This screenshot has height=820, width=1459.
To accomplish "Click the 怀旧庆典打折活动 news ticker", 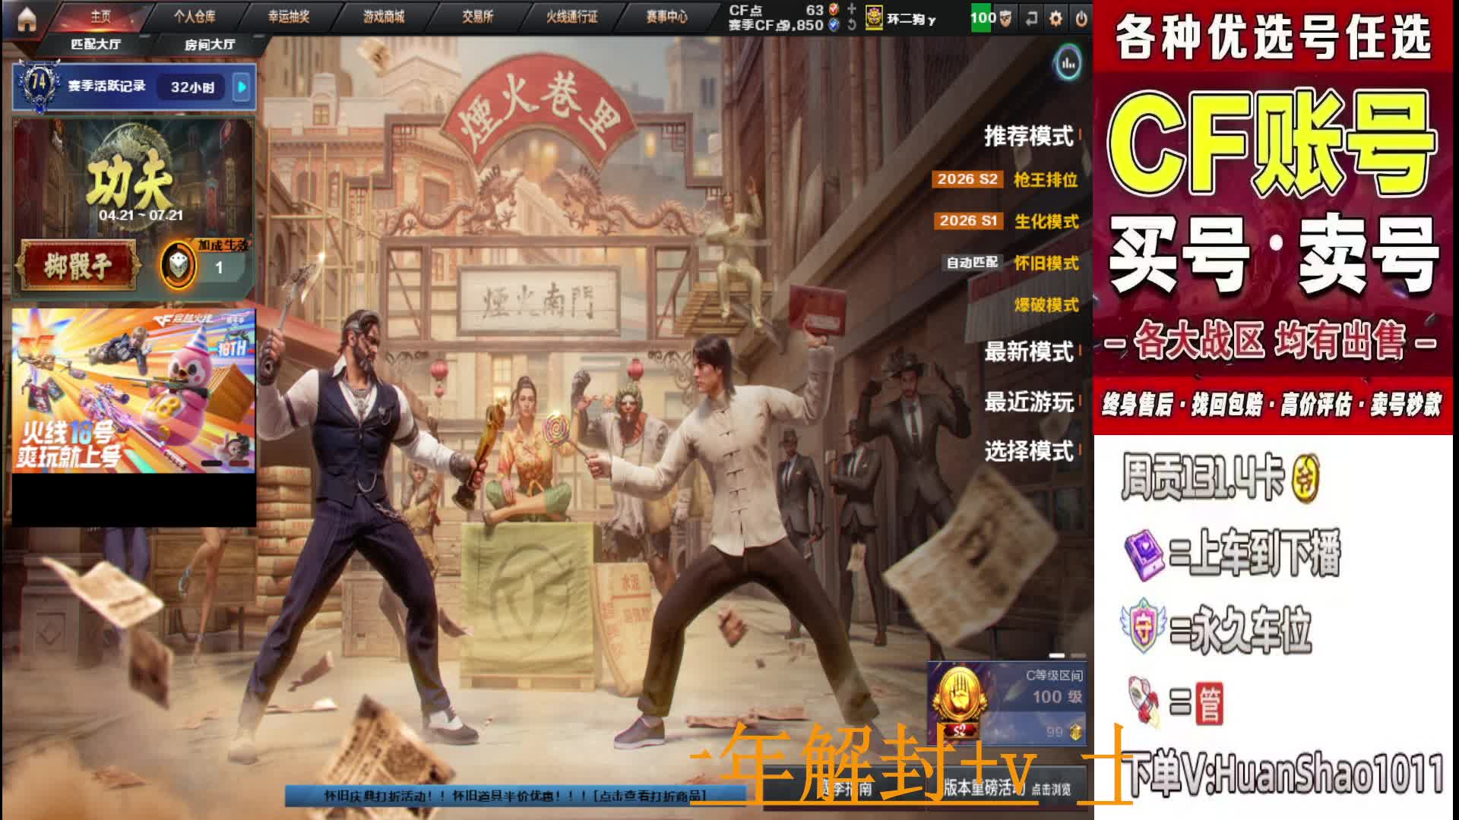I will click(515, 796).
